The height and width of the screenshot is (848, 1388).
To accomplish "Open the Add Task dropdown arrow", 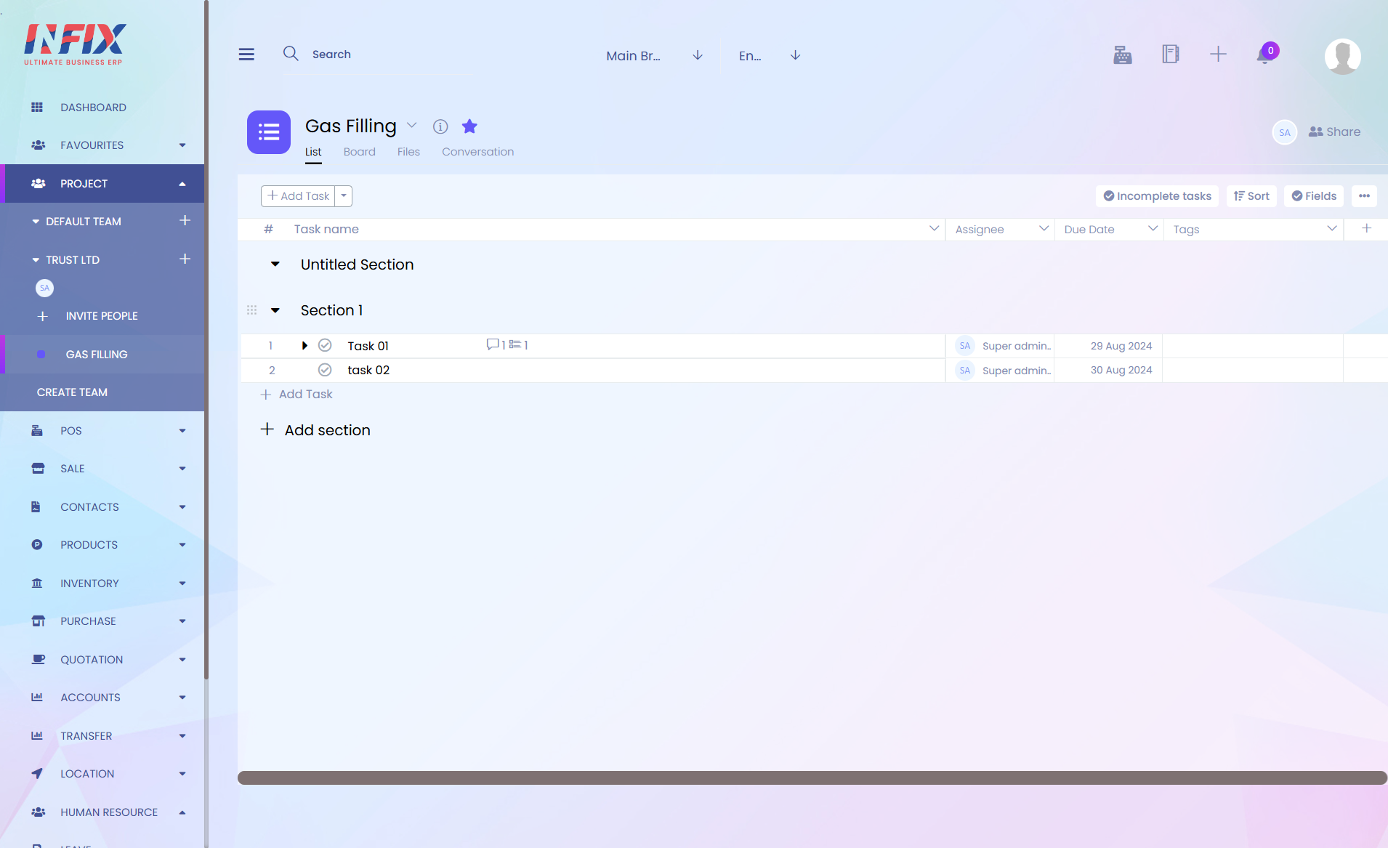I will tap(344, 196).
